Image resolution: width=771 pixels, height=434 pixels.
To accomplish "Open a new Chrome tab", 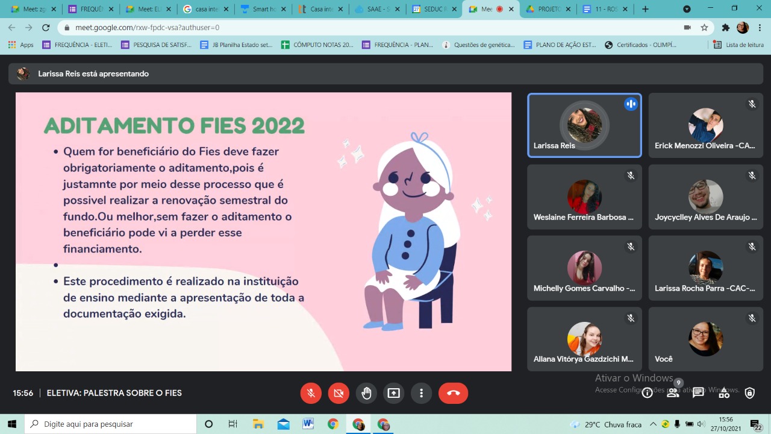I will pos(645,9).
